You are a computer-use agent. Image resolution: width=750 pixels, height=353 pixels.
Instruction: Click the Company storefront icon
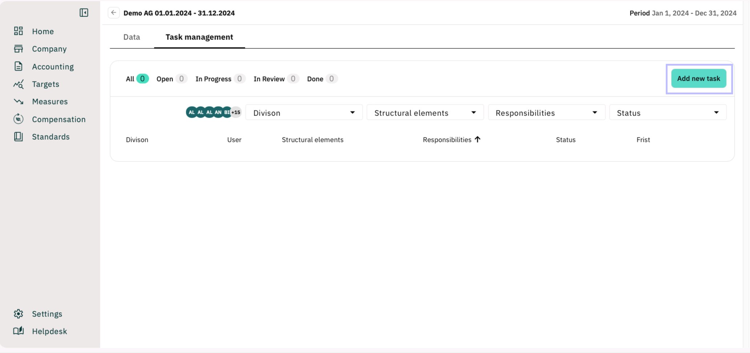(x=18, y=49)
